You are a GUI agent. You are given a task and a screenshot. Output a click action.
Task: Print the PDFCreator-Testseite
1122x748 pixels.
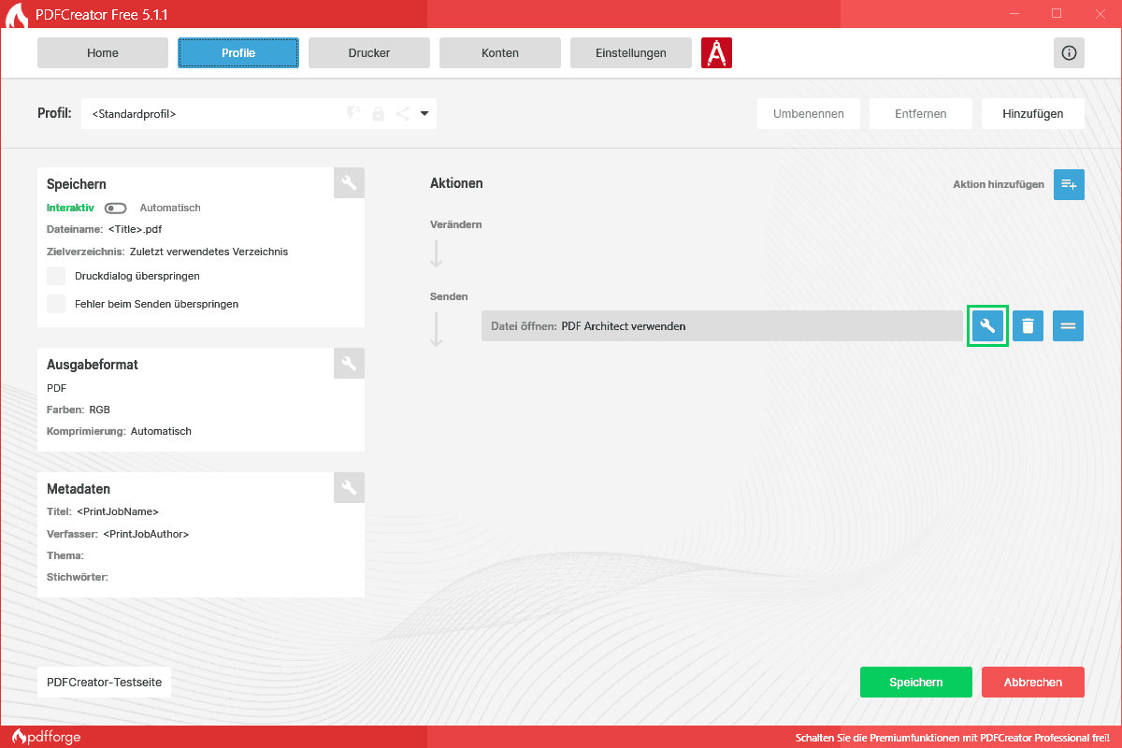tap(104, 682)
